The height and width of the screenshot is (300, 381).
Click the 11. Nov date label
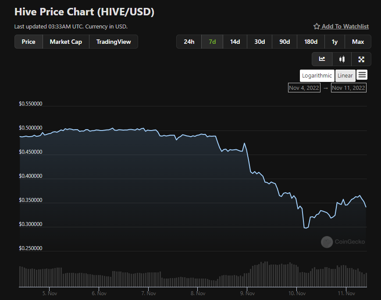(346, 293)
